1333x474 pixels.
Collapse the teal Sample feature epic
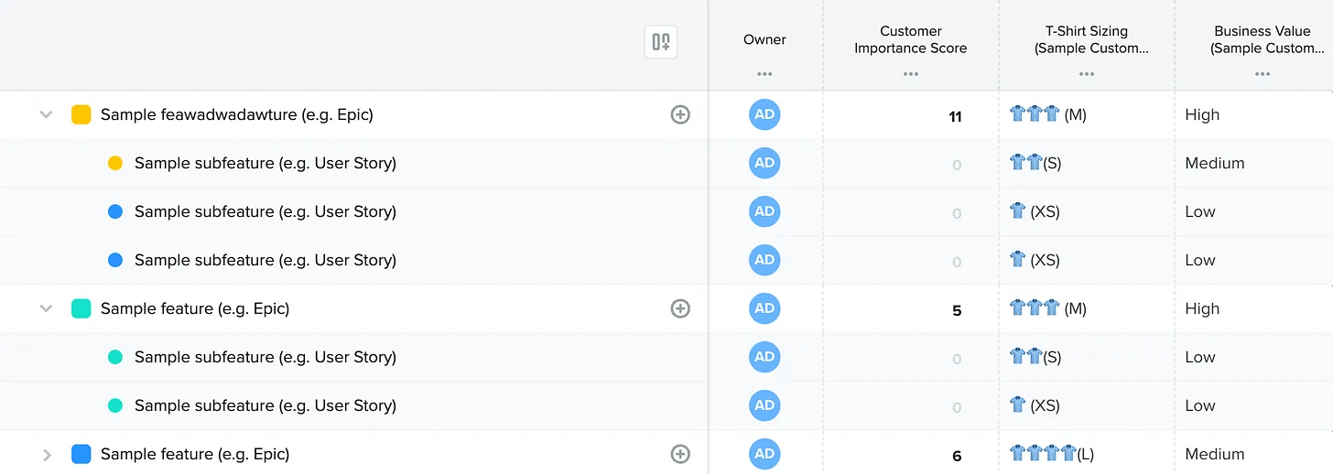46,308
